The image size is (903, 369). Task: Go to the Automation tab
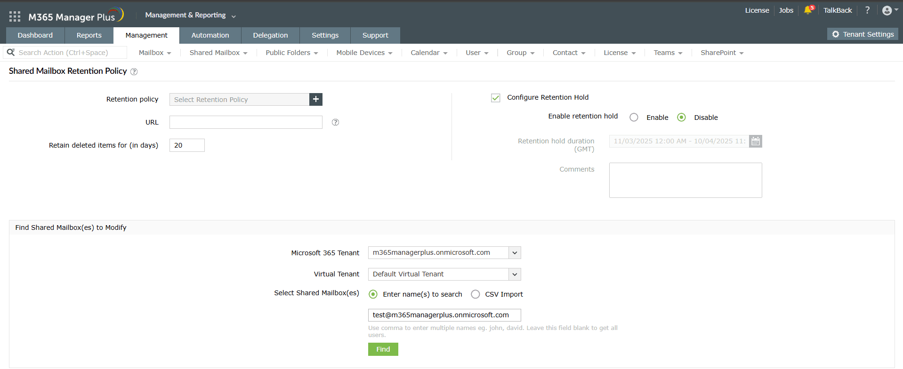pyautogui.click(x=210, y=35)
